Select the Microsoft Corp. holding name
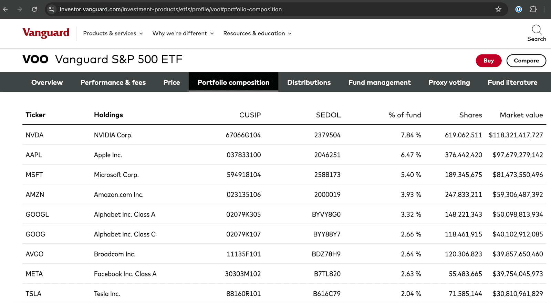 pyautogui.click(x=116, y=175)
